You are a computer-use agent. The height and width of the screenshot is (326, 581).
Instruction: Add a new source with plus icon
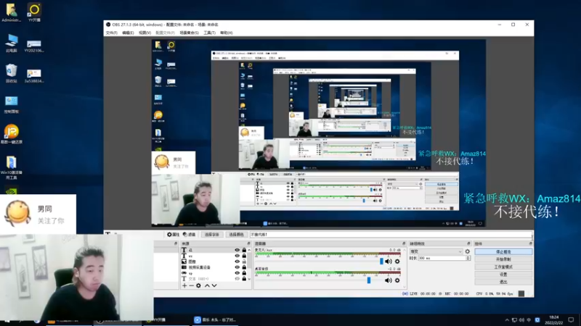pos(184,285)
